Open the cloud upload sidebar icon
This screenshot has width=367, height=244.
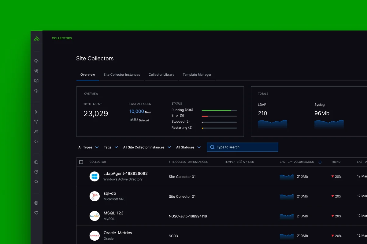click(36, 61)
